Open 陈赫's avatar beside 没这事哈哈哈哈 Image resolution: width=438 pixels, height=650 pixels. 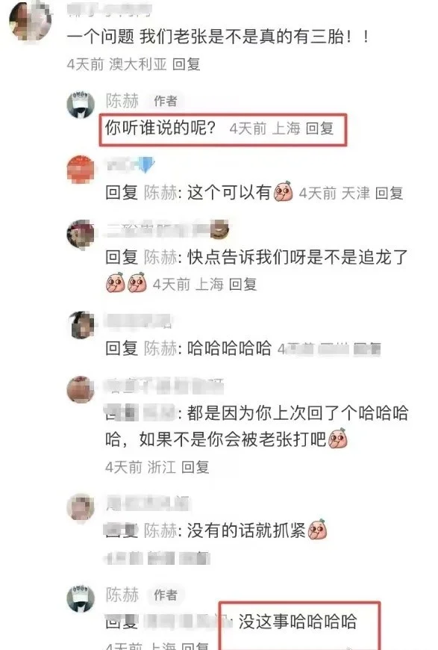coord(81,598)
